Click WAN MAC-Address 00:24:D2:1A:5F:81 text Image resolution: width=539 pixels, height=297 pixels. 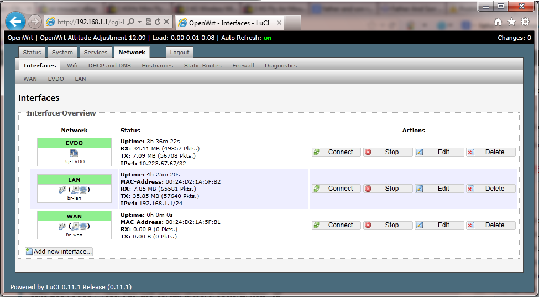pos(170,222)
